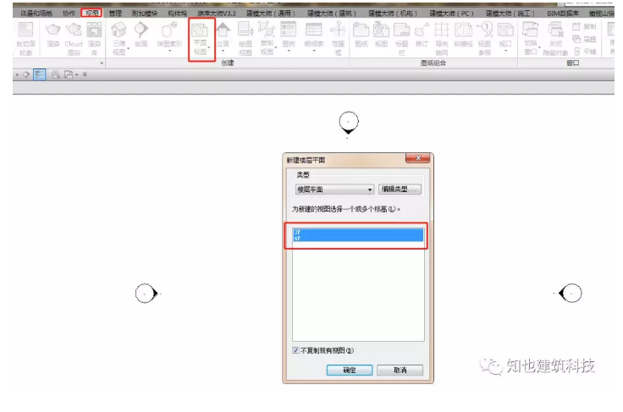Screen dimensions: 623x412
Task: Expand the 明细表 dropdown arrow
Action: coord(314,51)
